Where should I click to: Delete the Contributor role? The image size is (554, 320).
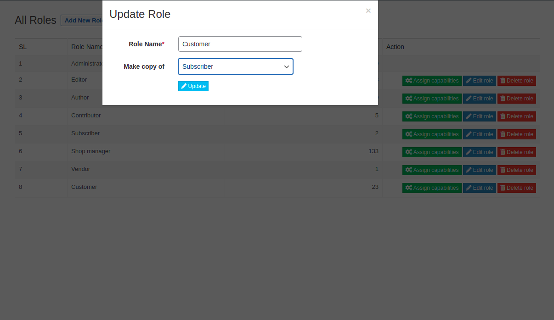pos(517,116)
